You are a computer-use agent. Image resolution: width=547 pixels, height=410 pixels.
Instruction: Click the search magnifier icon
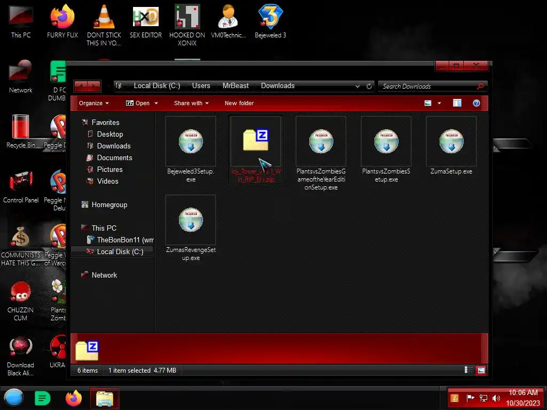click(481, 86)
